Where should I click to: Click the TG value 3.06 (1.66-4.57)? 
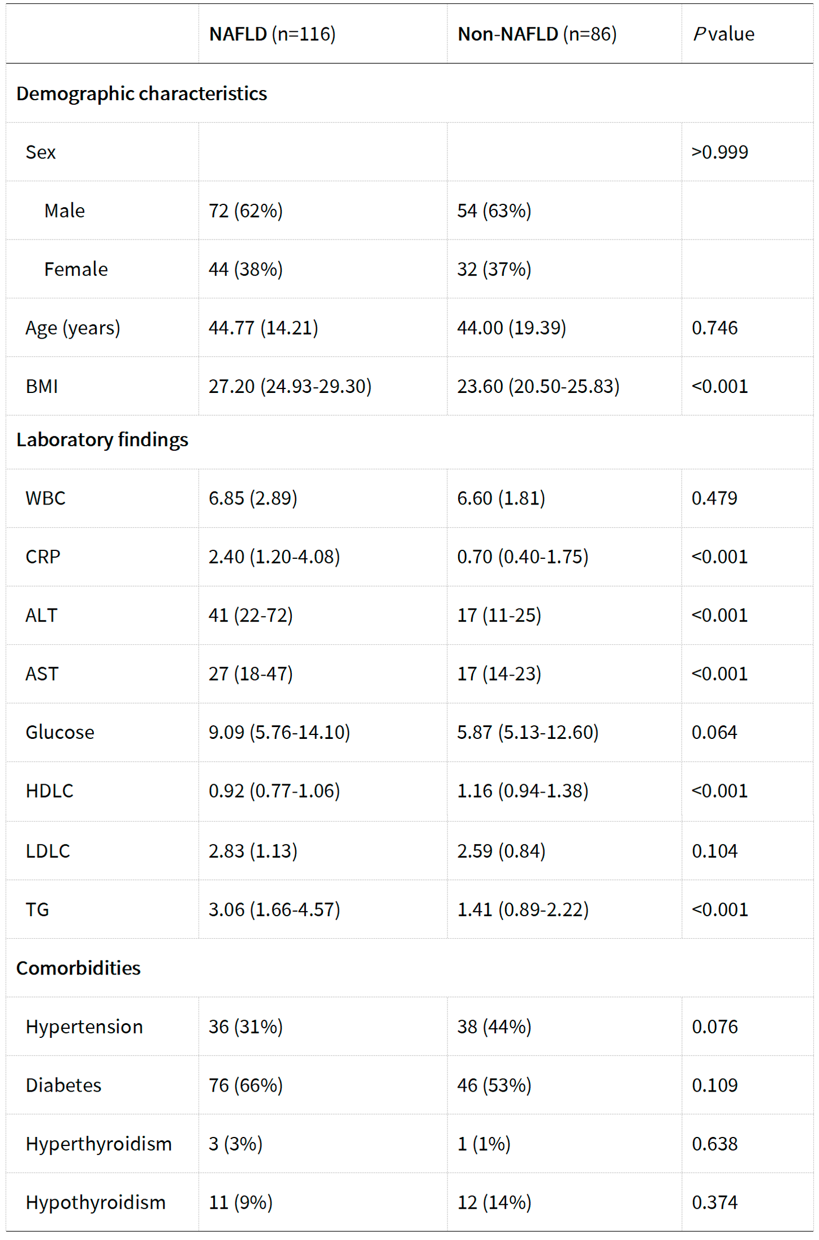(274, 909)
